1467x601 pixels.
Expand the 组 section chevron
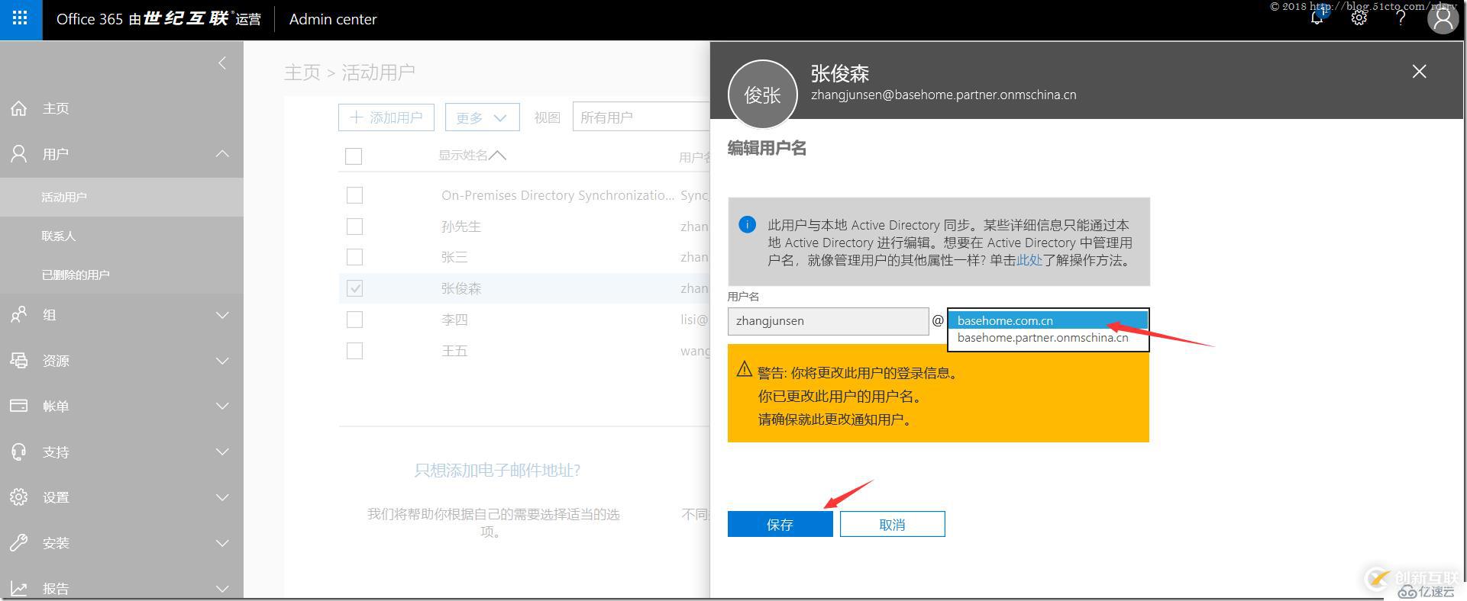point(222,315)
